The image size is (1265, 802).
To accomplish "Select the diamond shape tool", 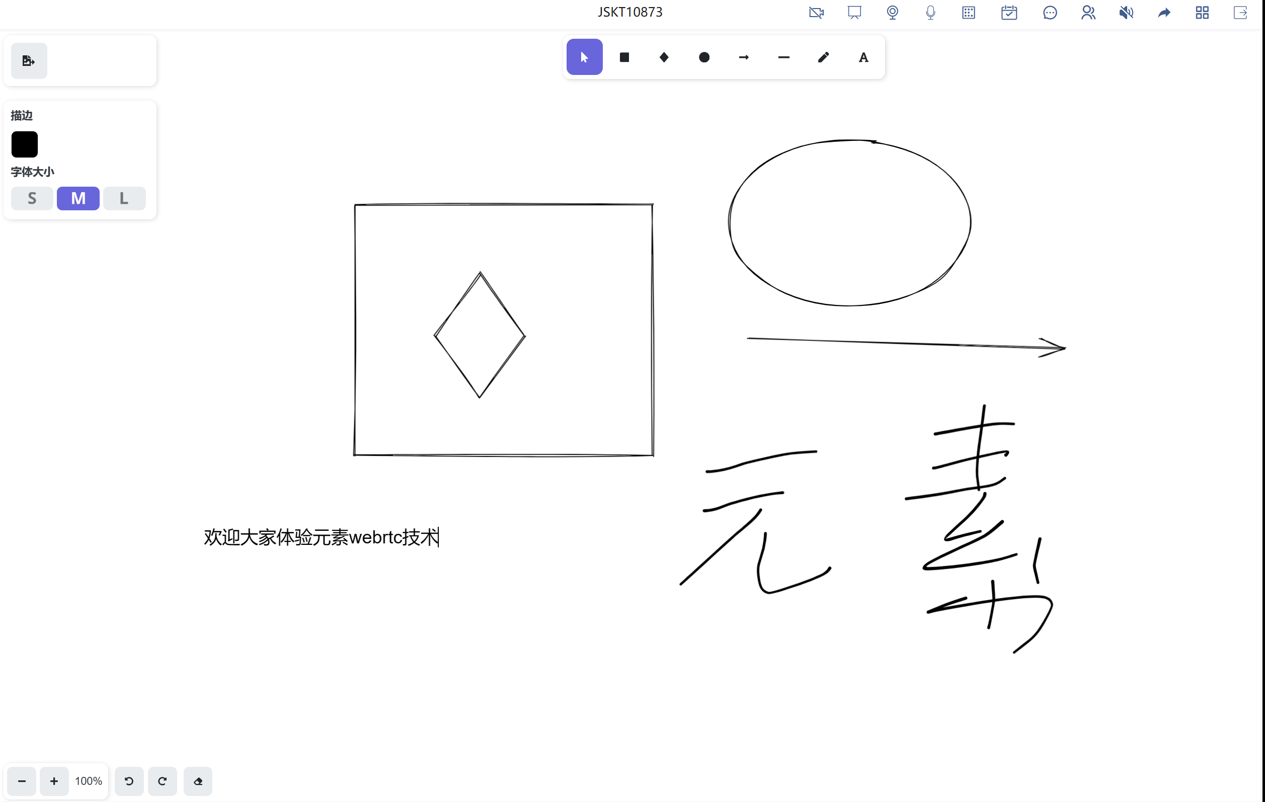I will pos(664,57).
